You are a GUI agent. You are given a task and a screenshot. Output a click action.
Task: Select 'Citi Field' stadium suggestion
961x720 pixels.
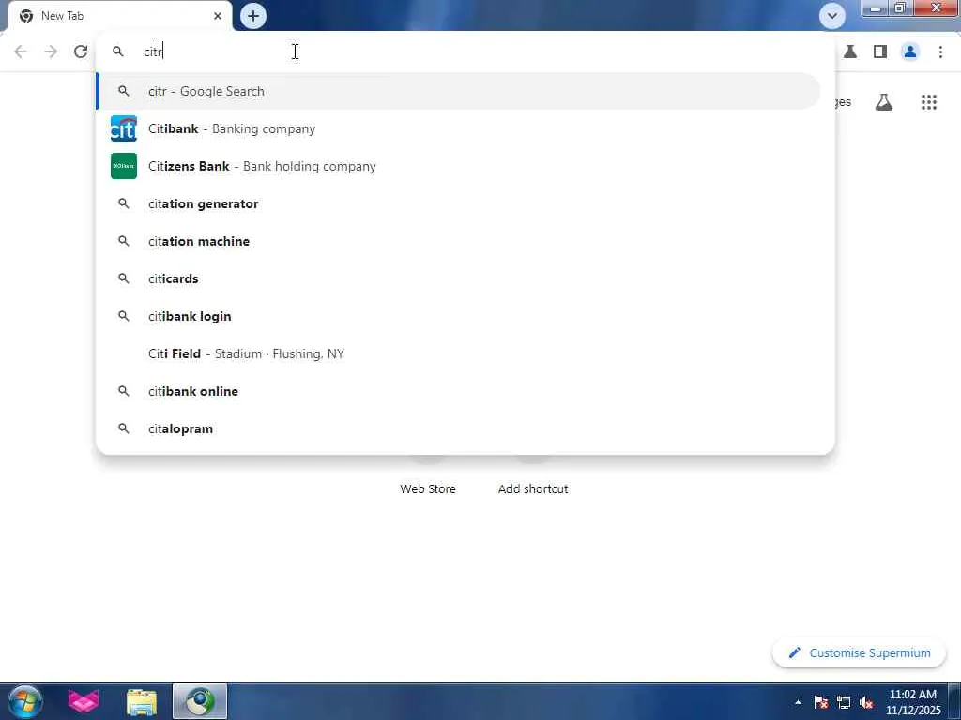pyautogui.click(x=458, y=353)
